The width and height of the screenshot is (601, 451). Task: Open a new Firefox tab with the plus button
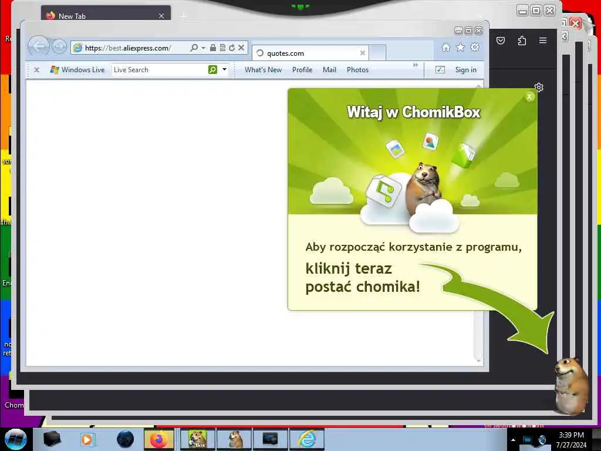click(184, 16)
